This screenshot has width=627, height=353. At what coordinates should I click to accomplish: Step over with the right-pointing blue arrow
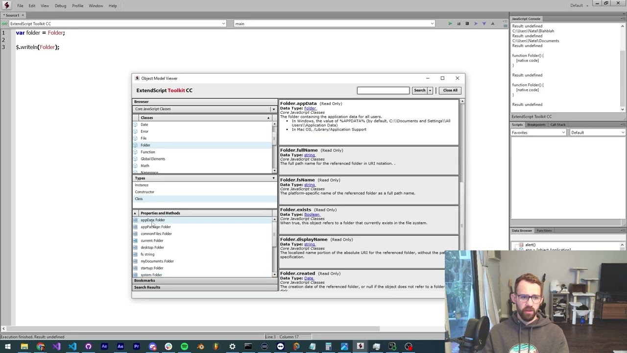(476, 24)
